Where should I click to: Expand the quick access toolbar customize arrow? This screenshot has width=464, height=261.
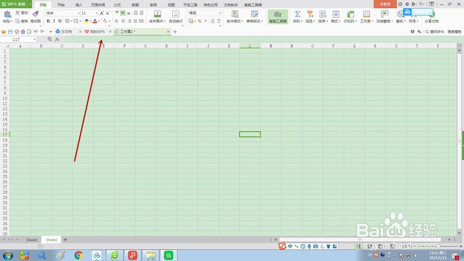(50, 32)
